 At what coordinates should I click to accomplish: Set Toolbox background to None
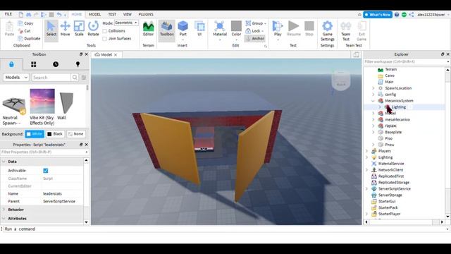pyautogui.click(x=75, y=134)
